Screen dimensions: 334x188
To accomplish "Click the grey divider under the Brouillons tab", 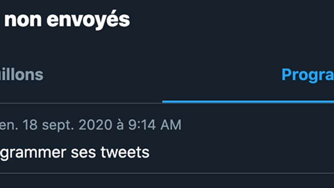I will point(80,103).
